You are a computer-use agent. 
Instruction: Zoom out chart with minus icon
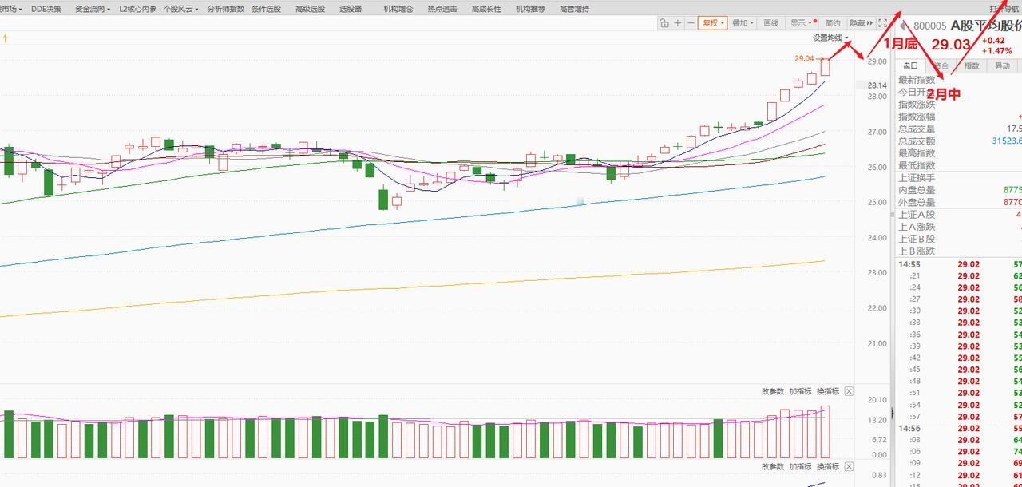pos(691,23)
